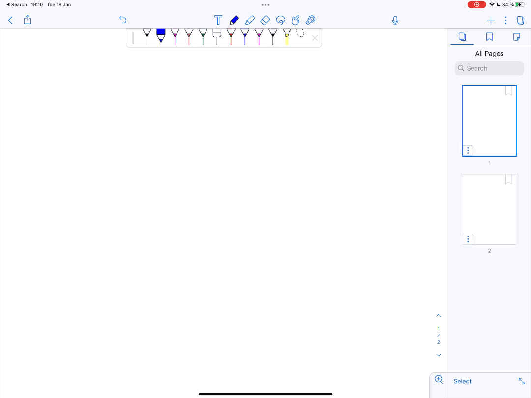Start a voice recording with the microphone icon

coord(395,20)
